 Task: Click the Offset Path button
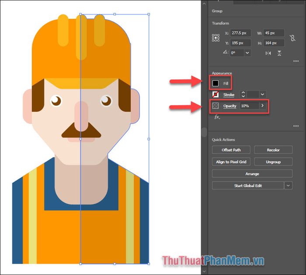(x=231, y=150)
